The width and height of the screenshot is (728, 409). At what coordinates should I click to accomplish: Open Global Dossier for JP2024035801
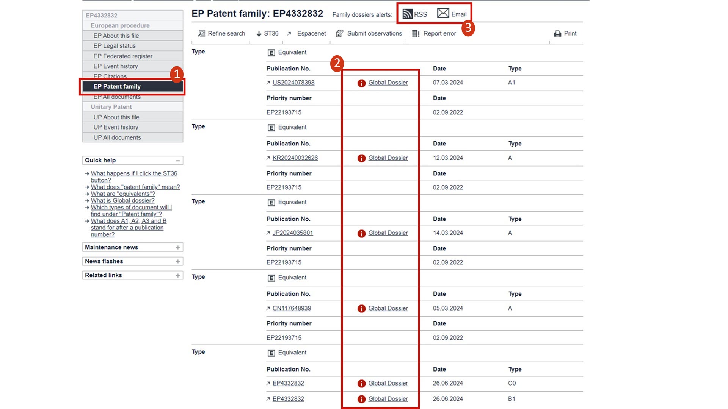(388, 233)
